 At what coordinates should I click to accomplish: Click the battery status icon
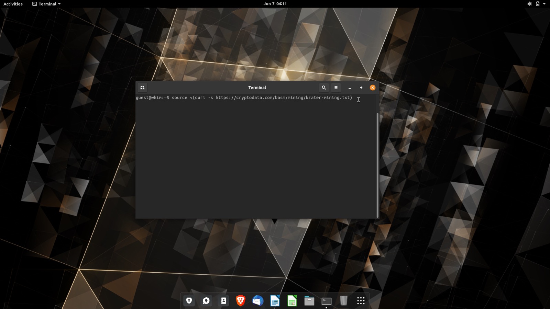[x=537, y=4]
